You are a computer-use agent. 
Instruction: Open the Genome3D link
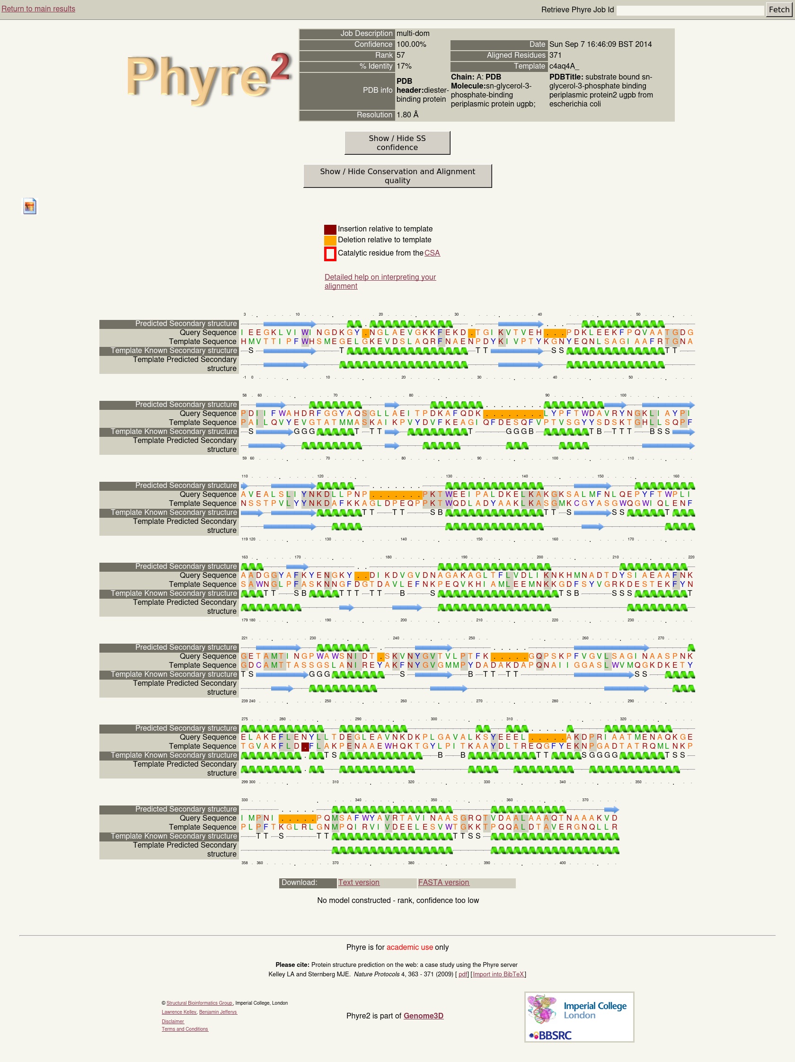423,1016
